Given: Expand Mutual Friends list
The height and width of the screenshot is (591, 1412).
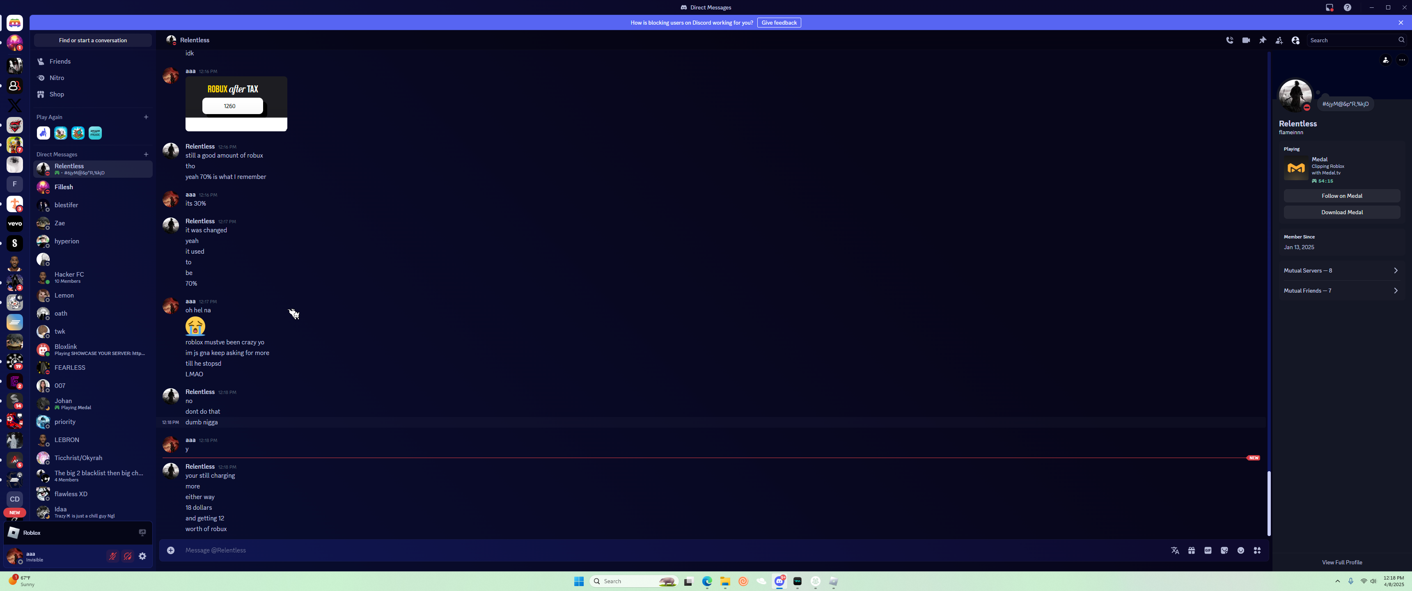Looking at the screenshot, I should click(x=1341, y=291).
